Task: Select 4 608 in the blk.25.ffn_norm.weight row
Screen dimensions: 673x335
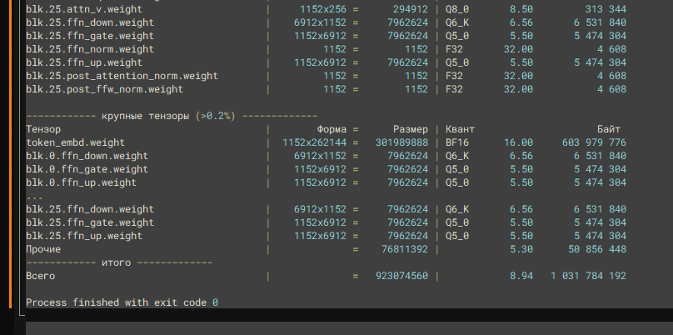Action: 611,49
